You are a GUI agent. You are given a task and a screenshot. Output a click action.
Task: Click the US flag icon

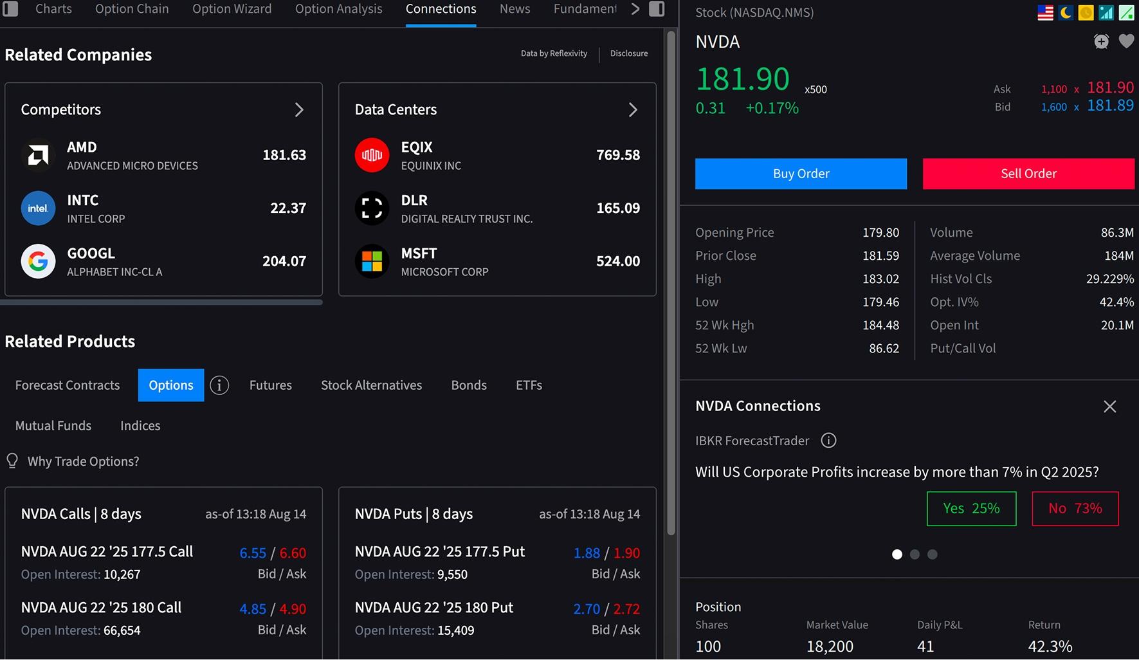[x=1045, y=12]
